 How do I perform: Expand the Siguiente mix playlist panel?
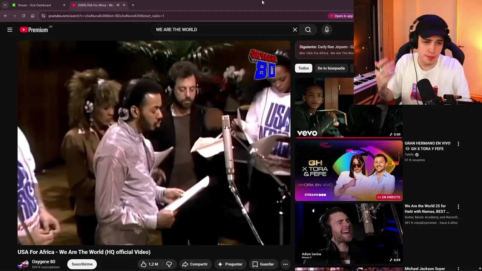[x=324, y=50]
